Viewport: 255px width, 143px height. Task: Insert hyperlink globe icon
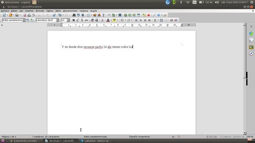coord(126,15)
